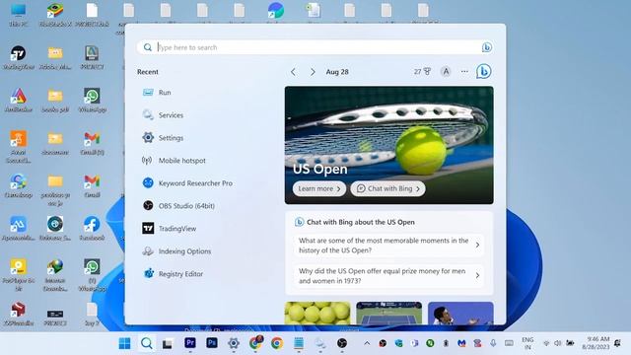Open the rewards points 27 badge

[x=422, y=72]
